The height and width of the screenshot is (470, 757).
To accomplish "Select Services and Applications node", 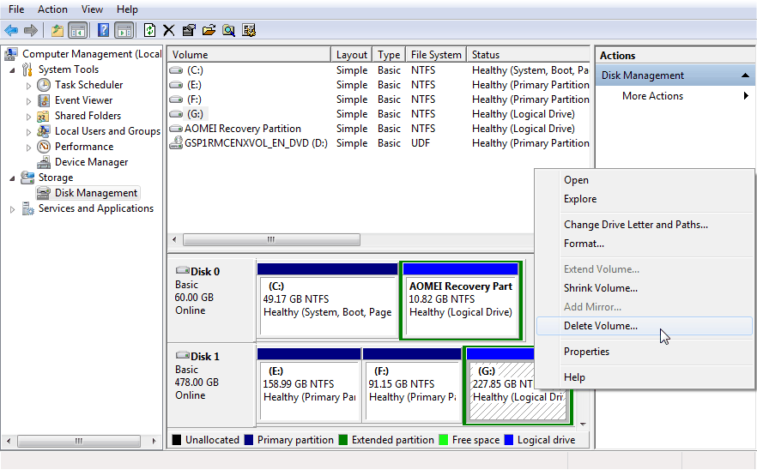I will [x=95, y=208].
